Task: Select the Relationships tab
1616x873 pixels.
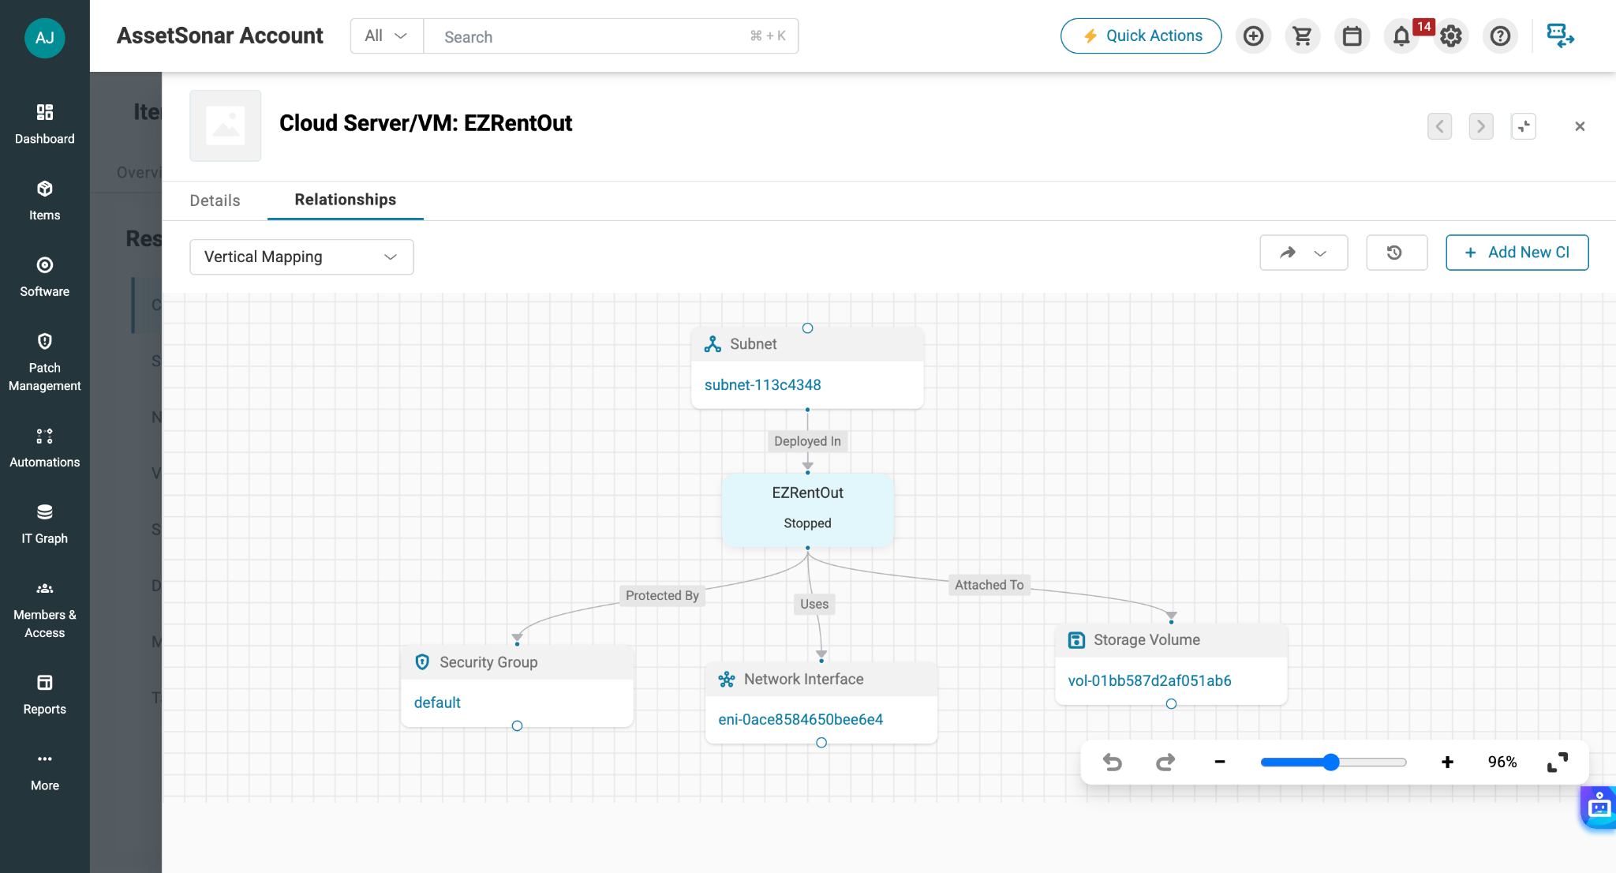Action: (x=346, y=200)
